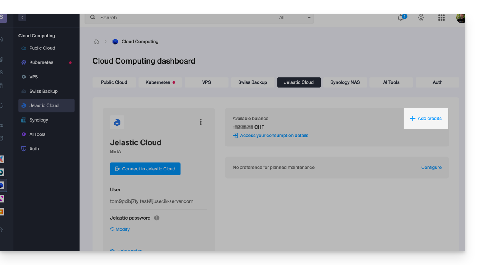Click the user email tom9pxibj7ty_test@juser.ik-server.com

(152, 201)
